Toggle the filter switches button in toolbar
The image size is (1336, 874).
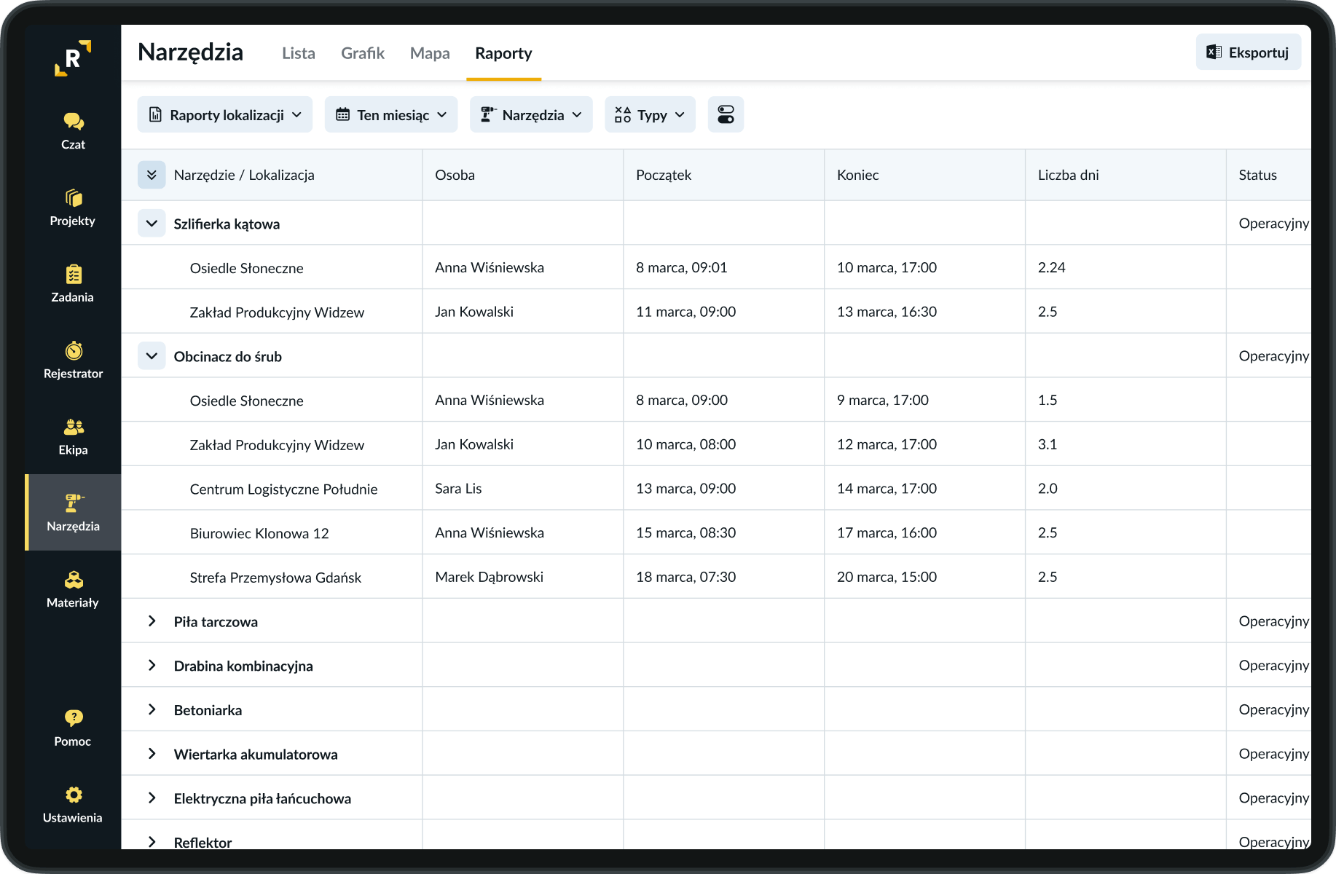click(726, 114)
